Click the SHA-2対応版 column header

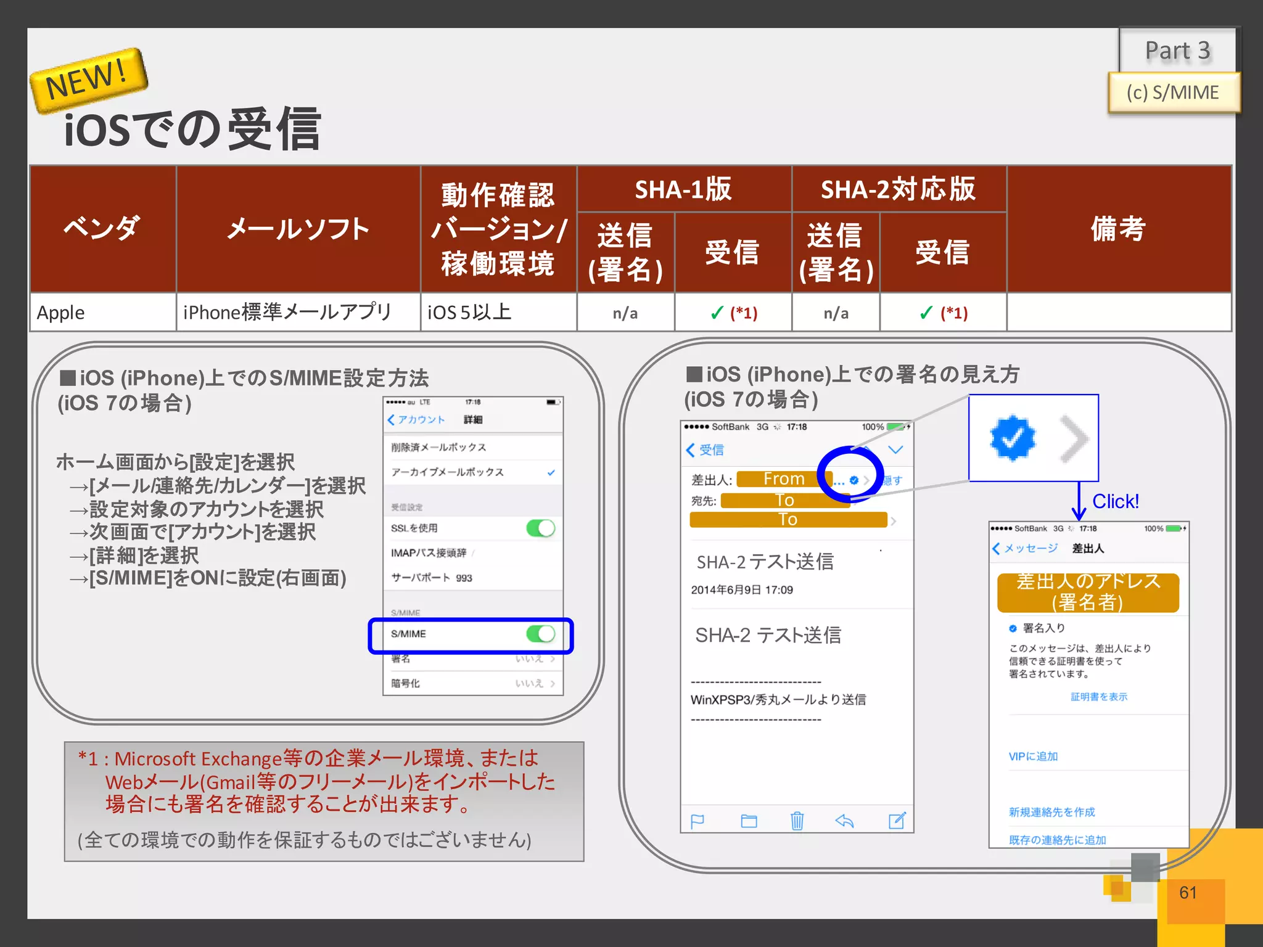[x=899, y=189]
